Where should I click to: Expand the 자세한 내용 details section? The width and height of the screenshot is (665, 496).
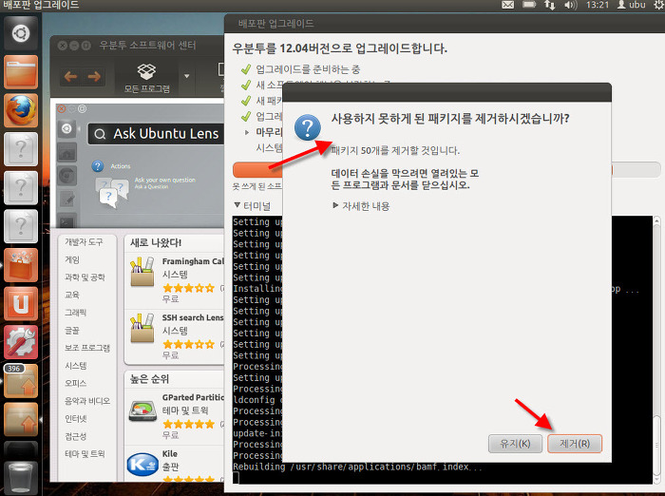(x=360, y=206)
